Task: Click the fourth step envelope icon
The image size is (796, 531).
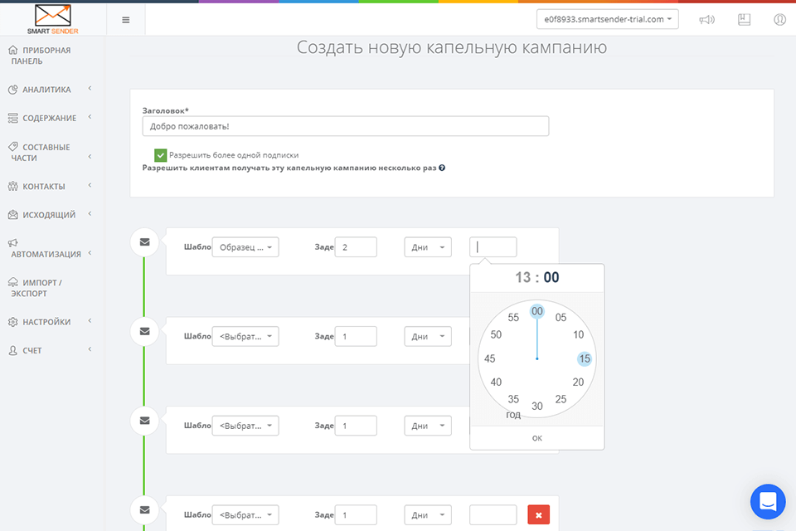Action: pyautogui.click(x=144, y=509)
